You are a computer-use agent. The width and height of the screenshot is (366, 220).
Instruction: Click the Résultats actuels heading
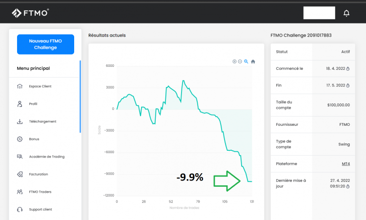click(x=107, y=35)
